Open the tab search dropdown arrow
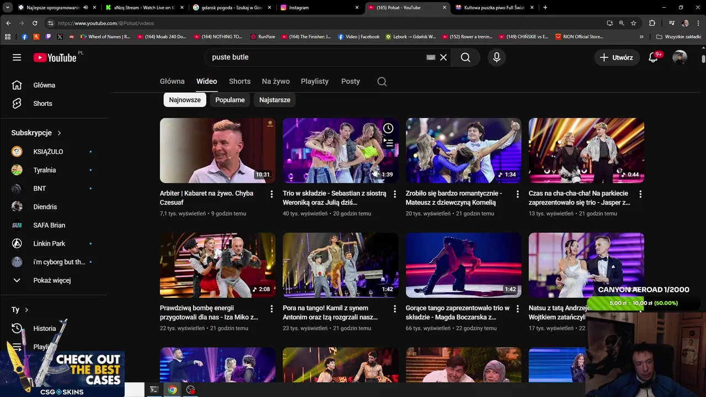 7,8
